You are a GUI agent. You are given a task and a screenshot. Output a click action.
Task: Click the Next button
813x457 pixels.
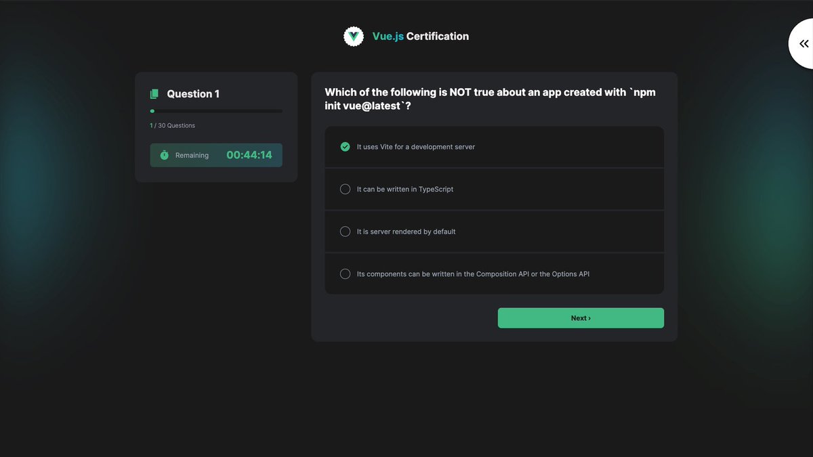tap(581, 318)
